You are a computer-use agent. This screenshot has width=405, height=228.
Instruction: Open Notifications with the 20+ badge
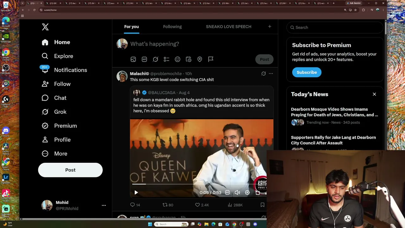pos(64,70)
